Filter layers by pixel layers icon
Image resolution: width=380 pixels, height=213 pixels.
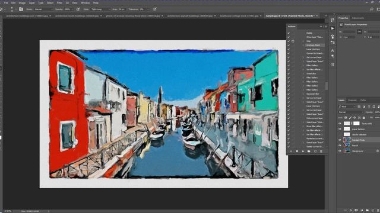(x=359, y=106)
